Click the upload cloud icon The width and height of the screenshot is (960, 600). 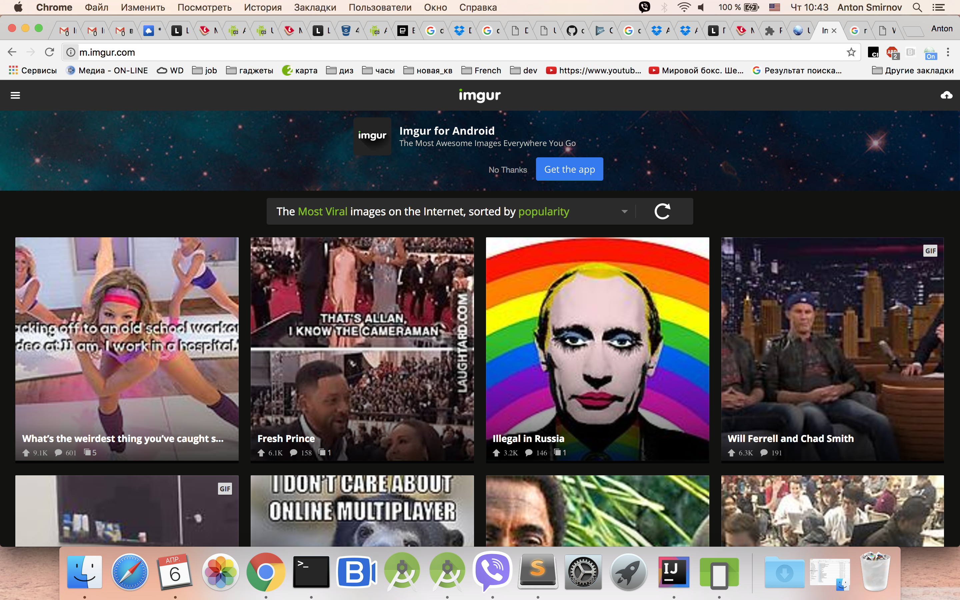(947, 95)
